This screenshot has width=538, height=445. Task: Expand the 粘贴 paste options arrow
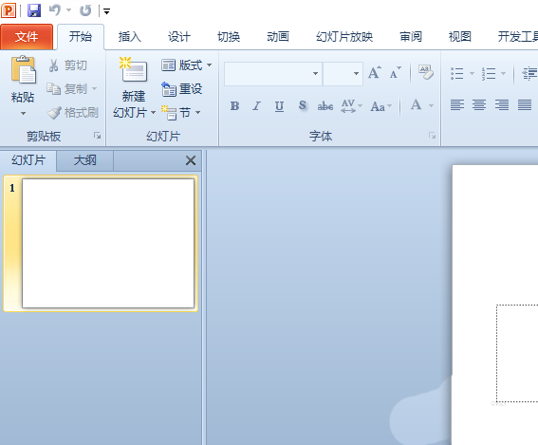click(x=23, y=113)
